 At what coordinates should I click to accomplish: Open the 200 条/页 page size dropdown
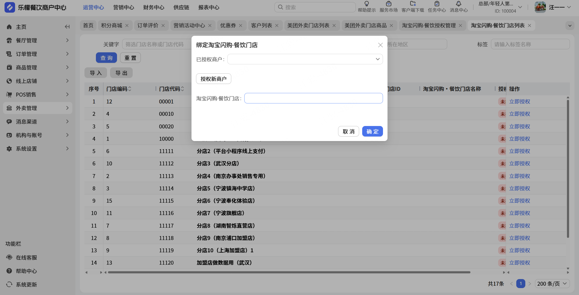click(552, 284)
